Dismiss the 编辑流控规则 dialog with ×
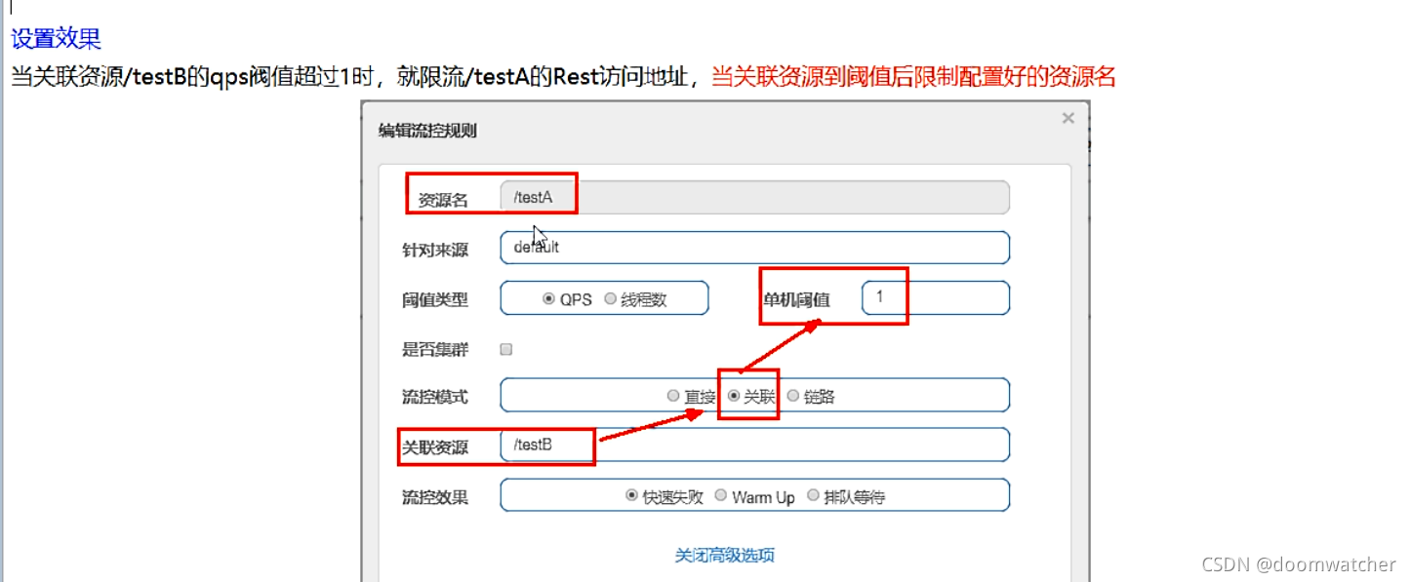The image size is (1411, 582). [1068, 117]
